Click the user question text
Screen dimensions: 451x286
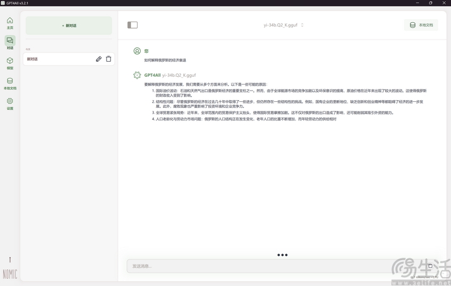coord(165,60)
